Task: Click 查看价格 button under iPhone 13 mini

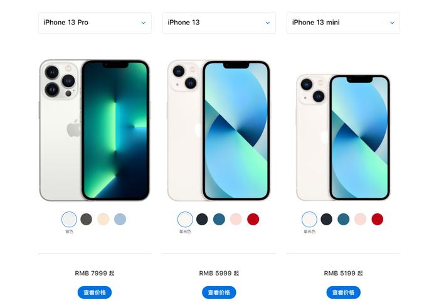Action: [x=343, y=292]
